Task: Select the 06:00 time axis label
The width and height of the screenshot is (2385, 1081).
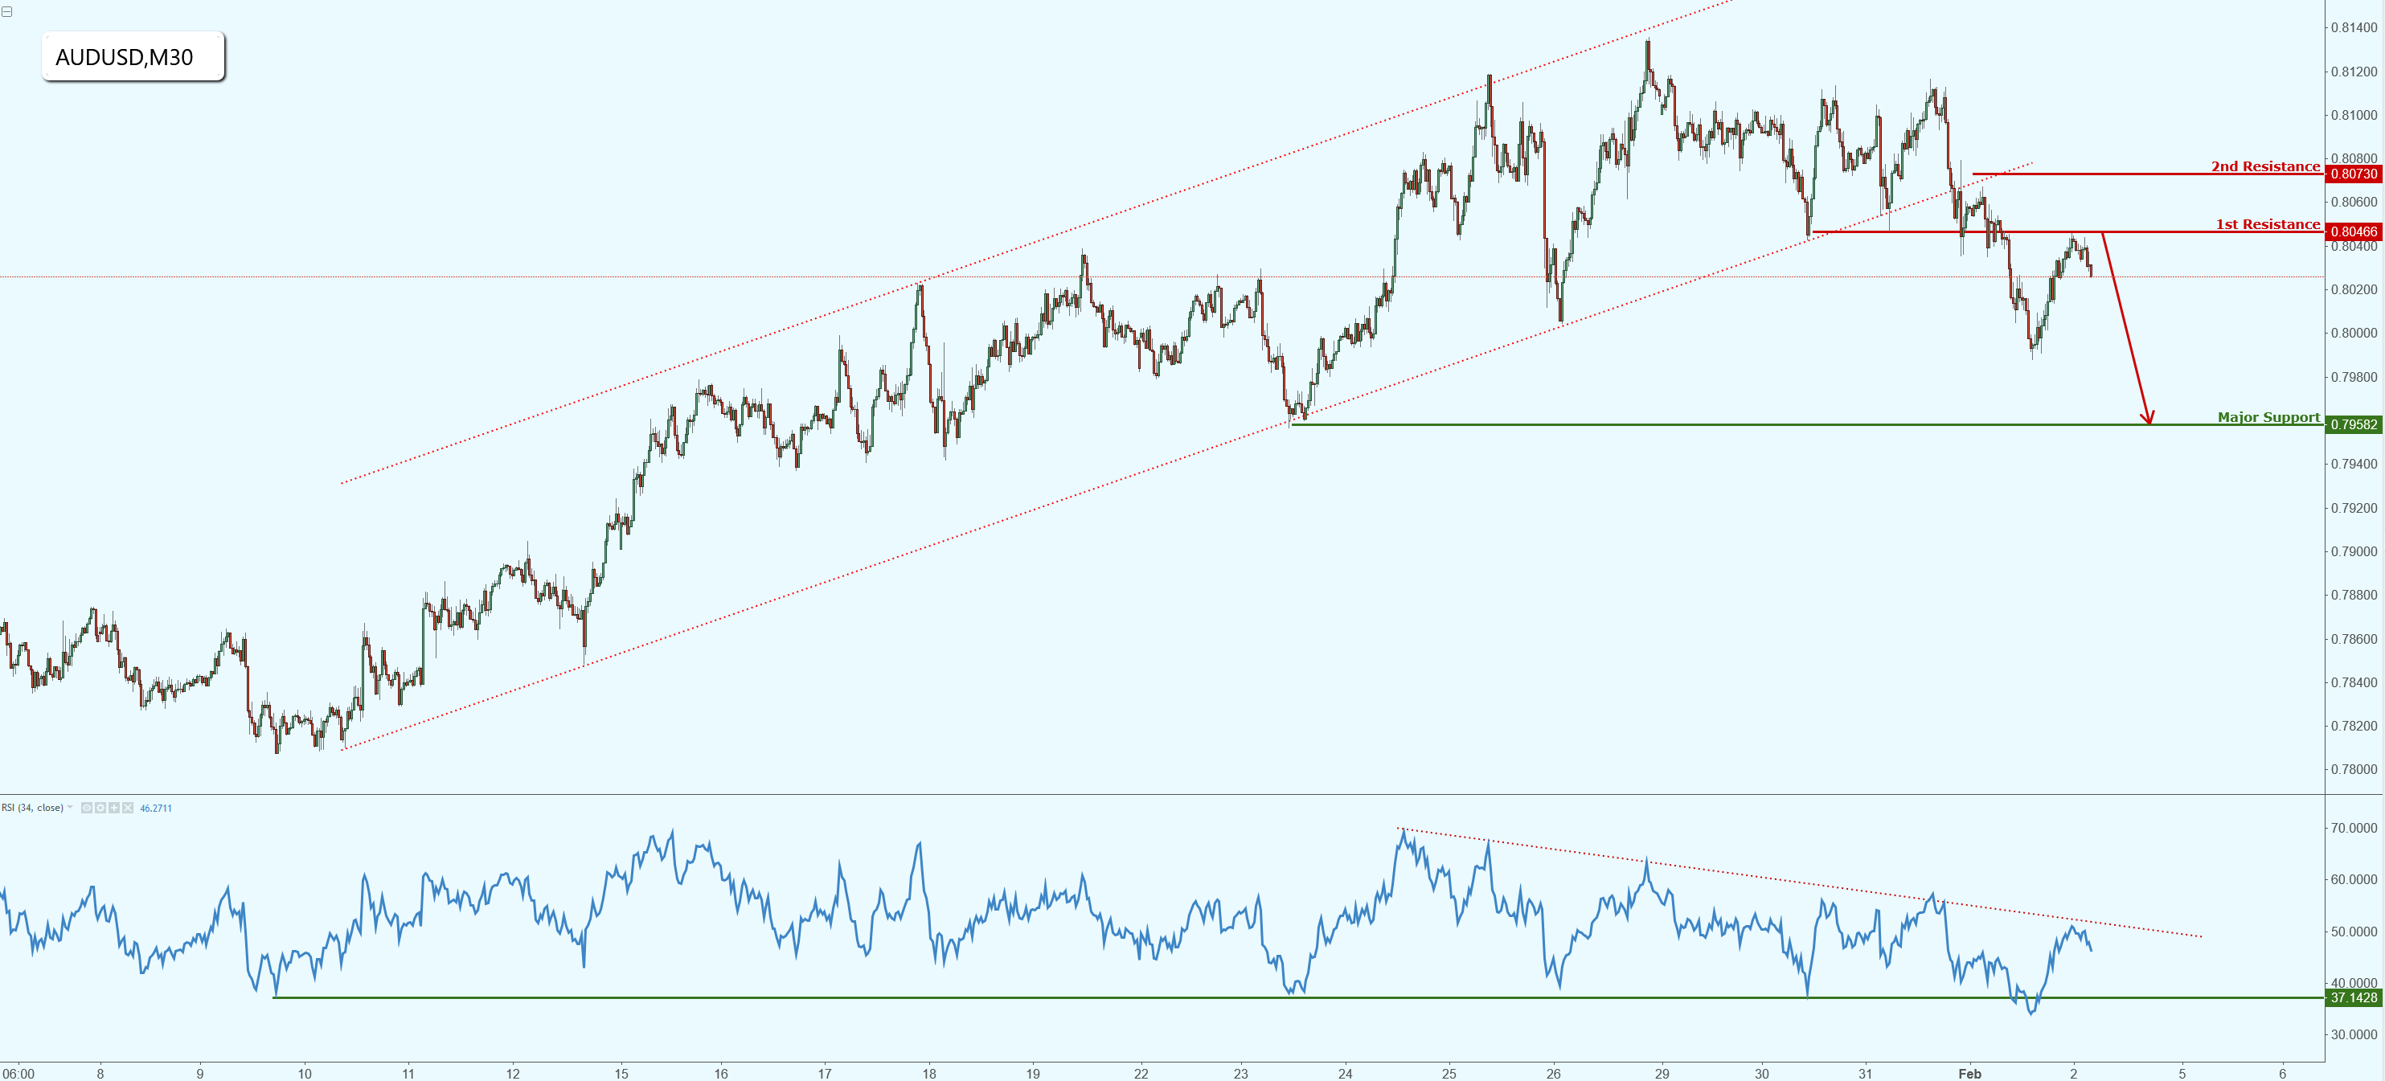Action: [x=18, y=1074]
